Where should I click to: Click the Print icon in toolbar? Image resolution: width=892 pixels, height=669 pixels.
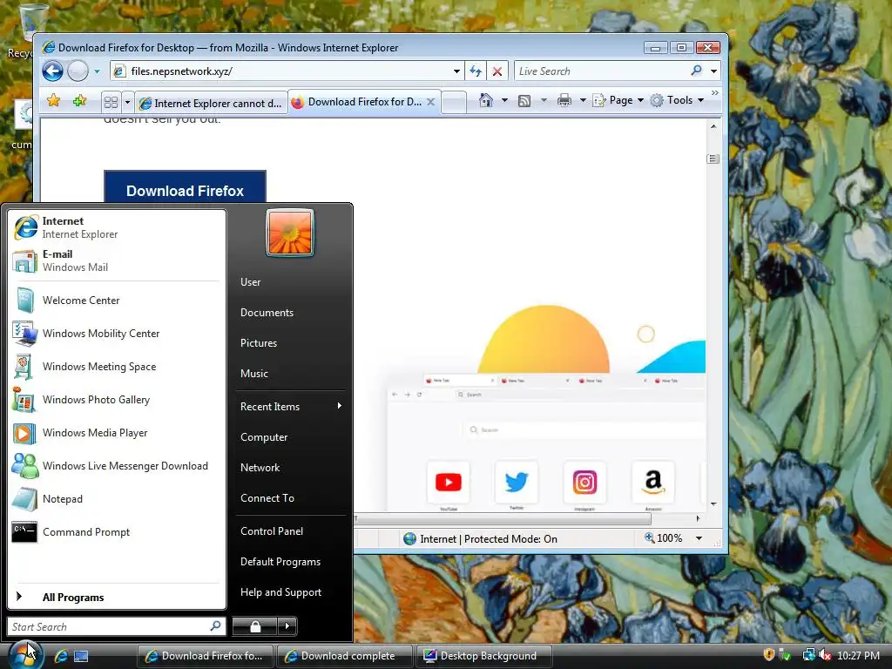point(564,101)
